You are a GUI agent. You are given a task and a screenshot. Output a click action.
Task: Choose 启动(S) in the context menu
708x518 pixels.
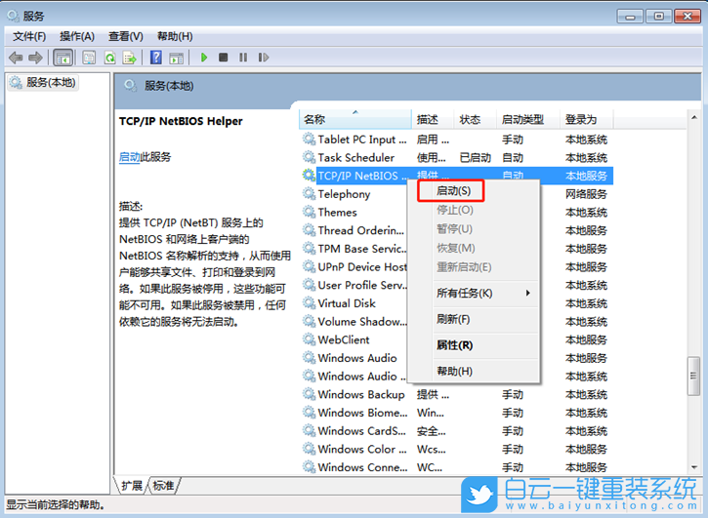point(454,191)
